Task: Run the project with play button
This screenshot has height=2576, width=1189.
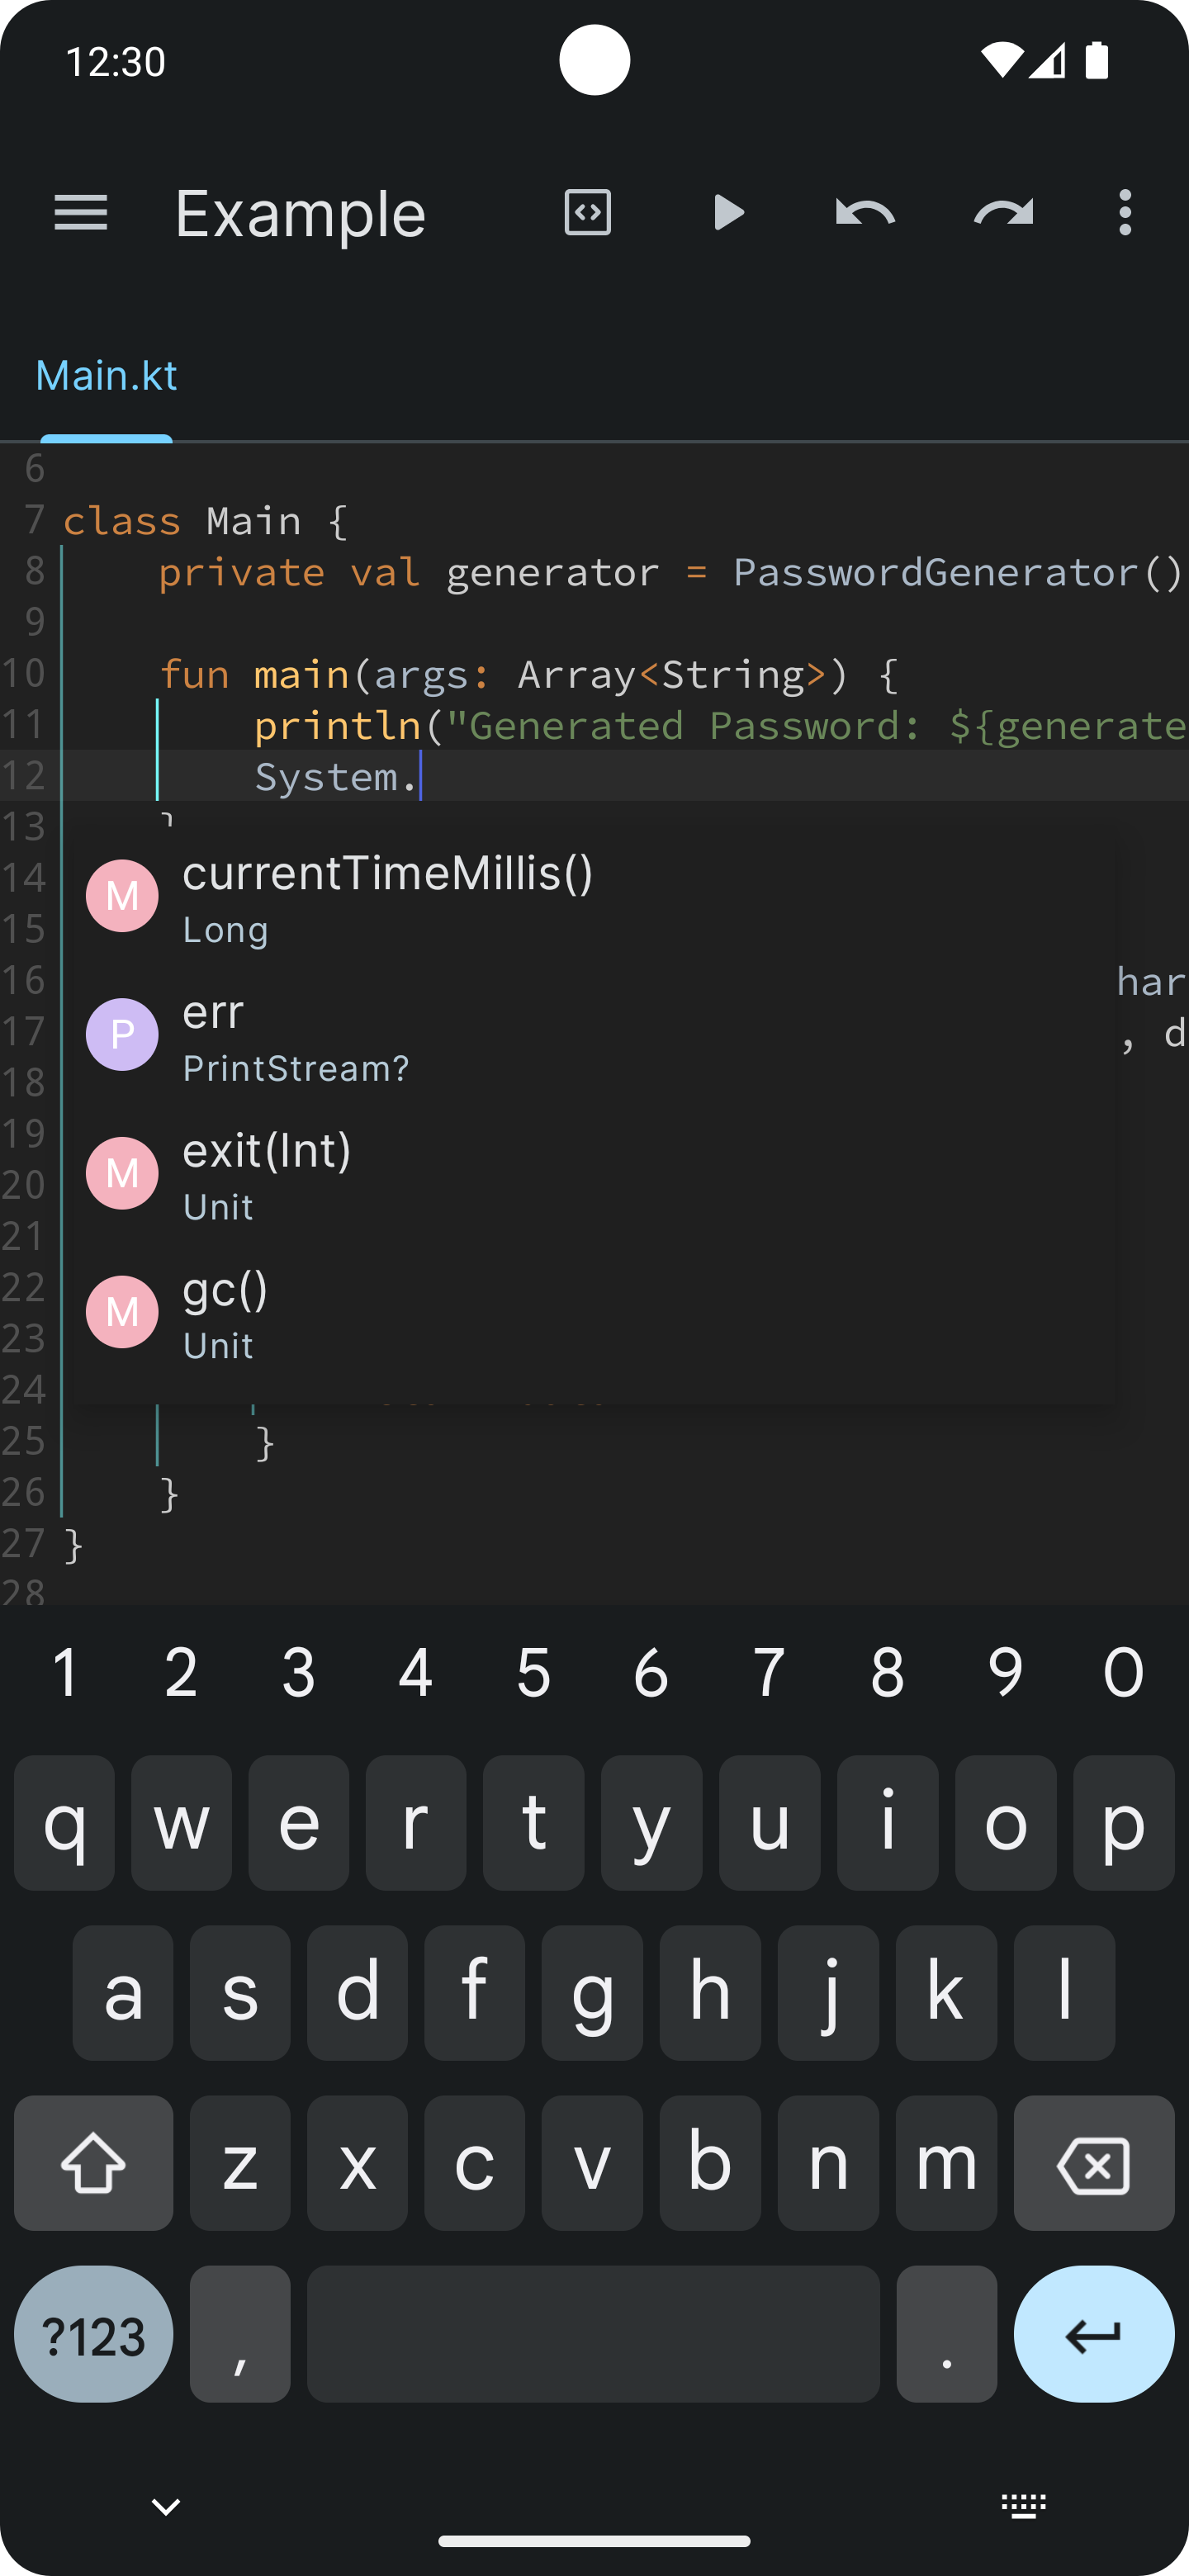Action: [727, 213]
